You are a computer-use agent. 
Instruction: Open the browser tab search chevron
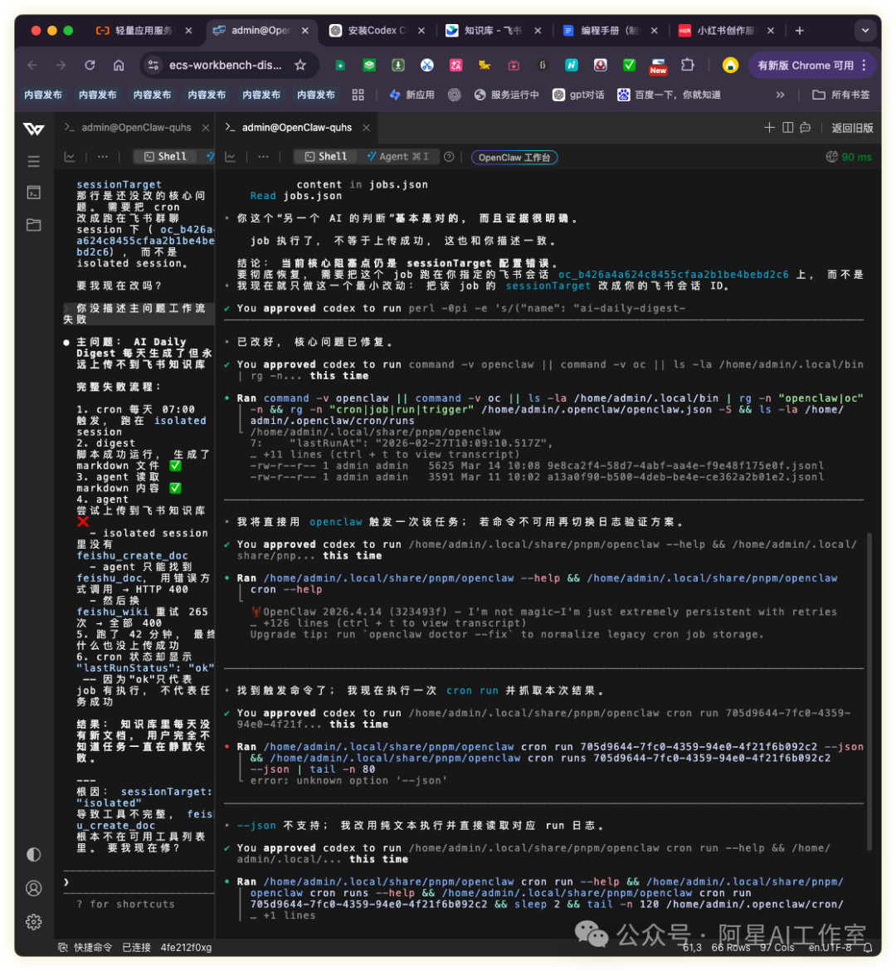[x=865, y=31]
